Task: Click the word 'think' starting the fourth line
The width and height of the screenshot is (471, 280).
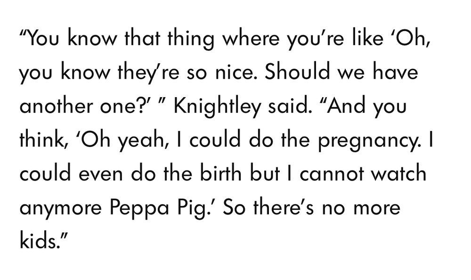Action: tap(43, 140)
